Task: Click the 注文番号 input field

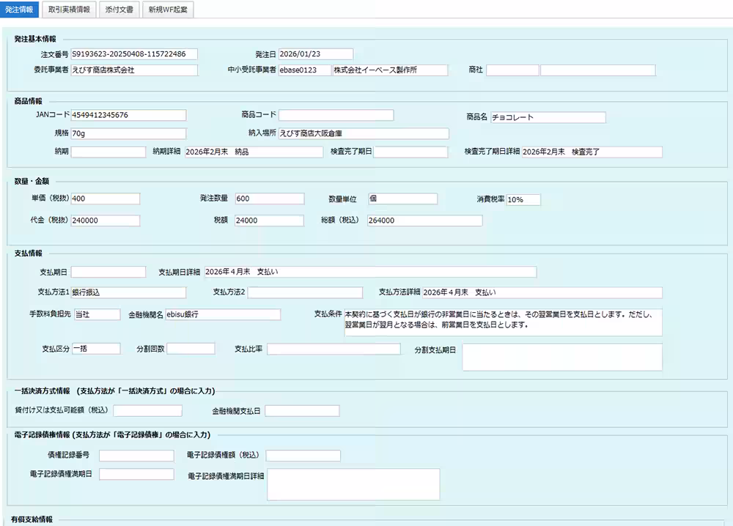Action: (x=134, y=54)
